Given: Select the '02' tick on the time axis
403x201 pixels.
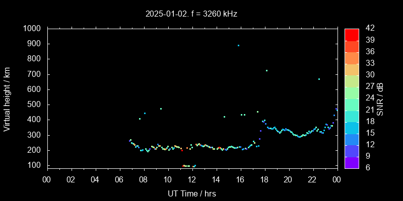Looking at the screenshot, I should coord(72,180).
